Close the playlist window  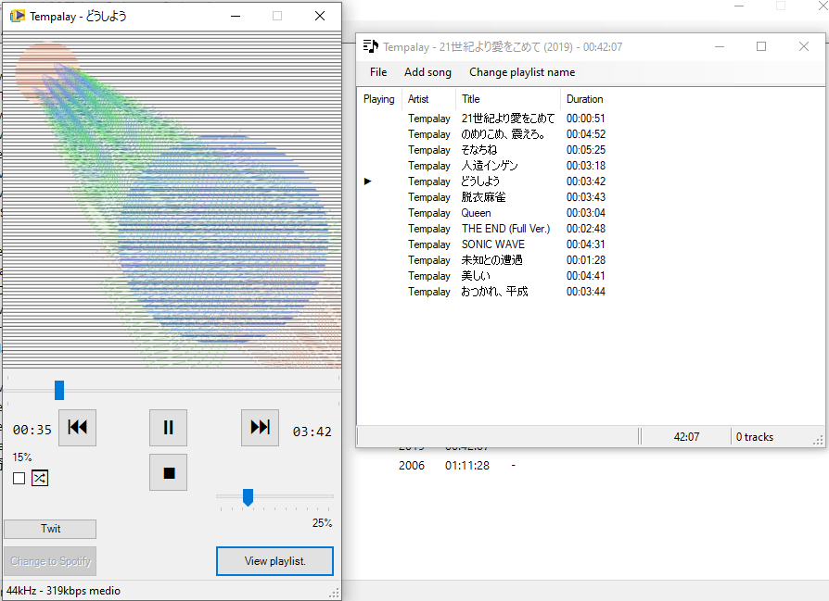point(804,46)
